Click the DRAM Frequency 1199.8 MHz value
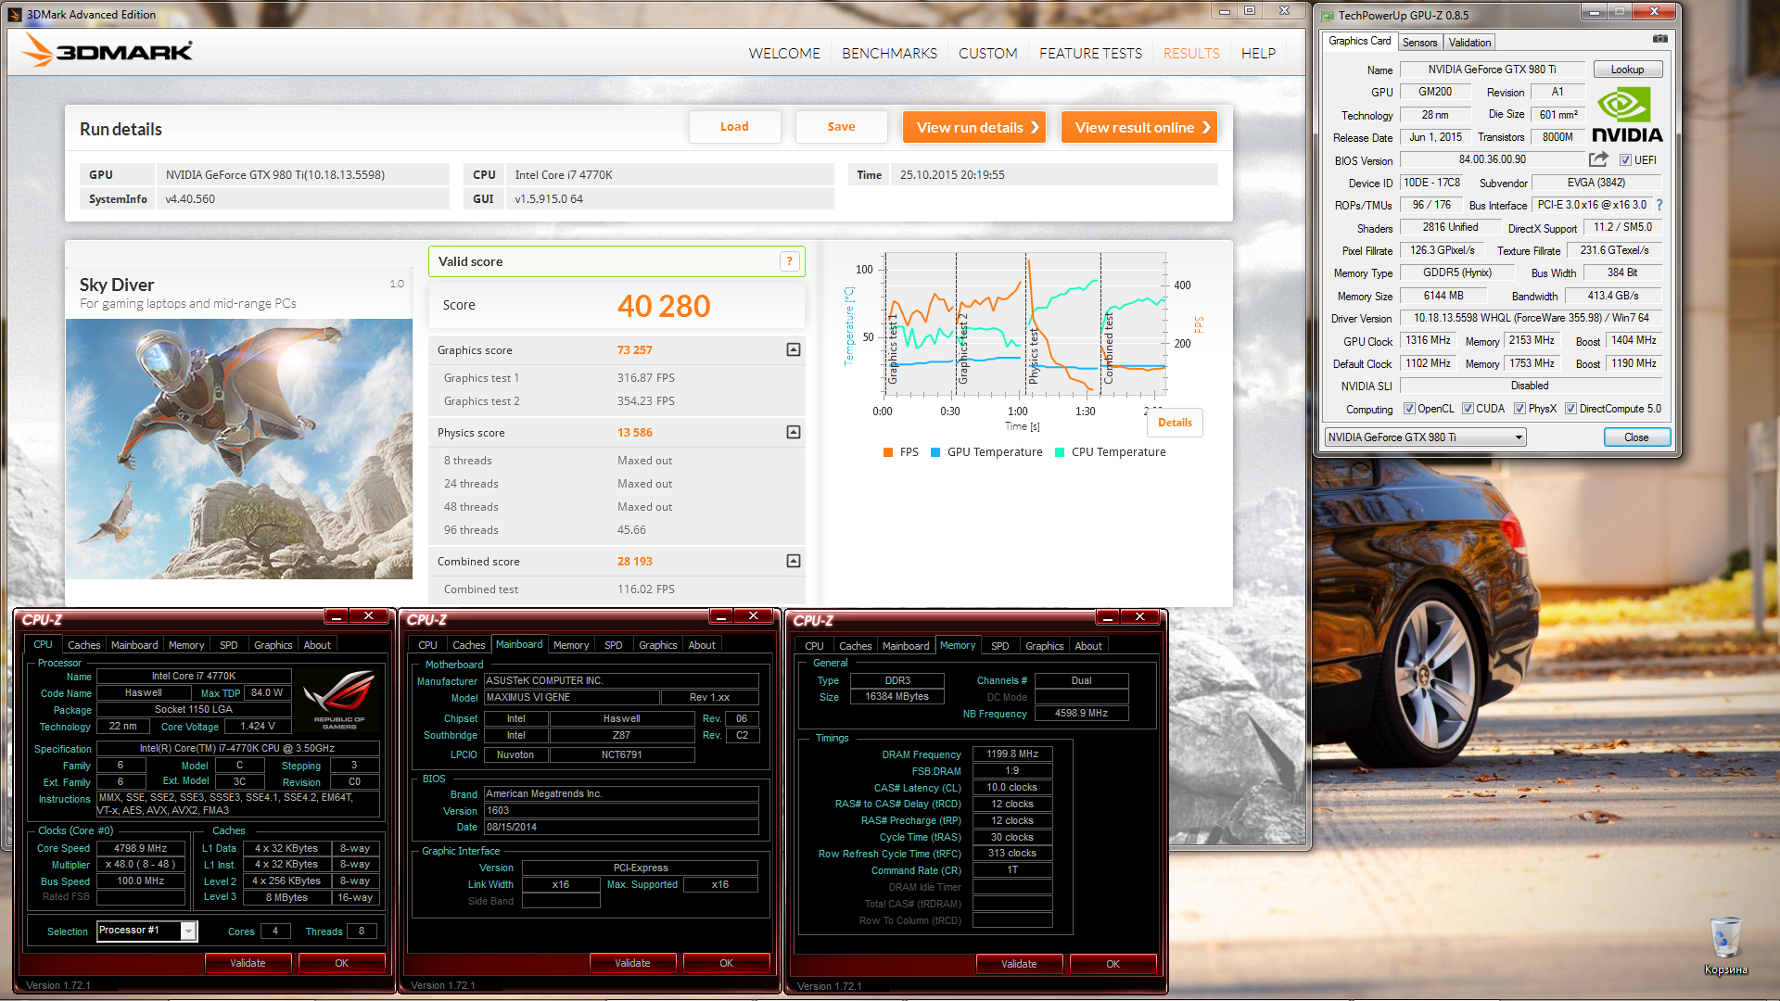 [1012, 754]
